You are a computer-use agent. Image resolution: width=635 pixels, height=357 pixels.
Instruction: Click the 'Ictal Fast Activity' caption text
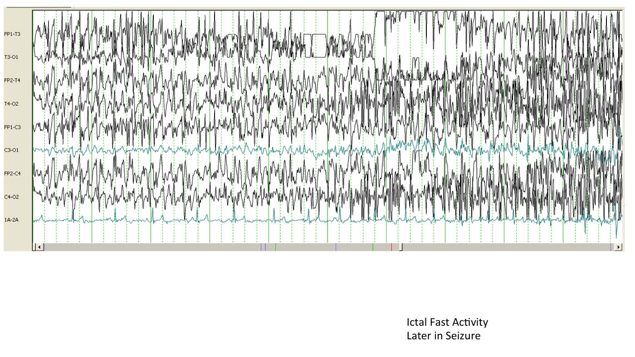click(x=447, y=323)
